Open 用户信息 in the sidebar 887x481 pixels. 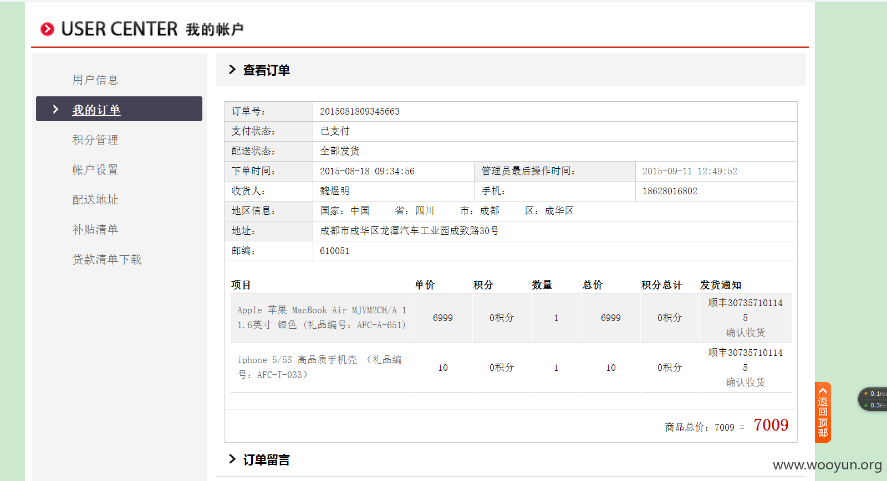click(x=95, y=80)
